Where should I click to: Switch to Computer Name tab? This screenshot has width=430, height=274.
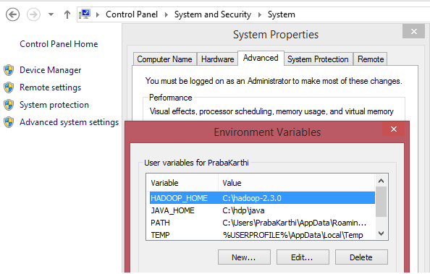(164, 59)
